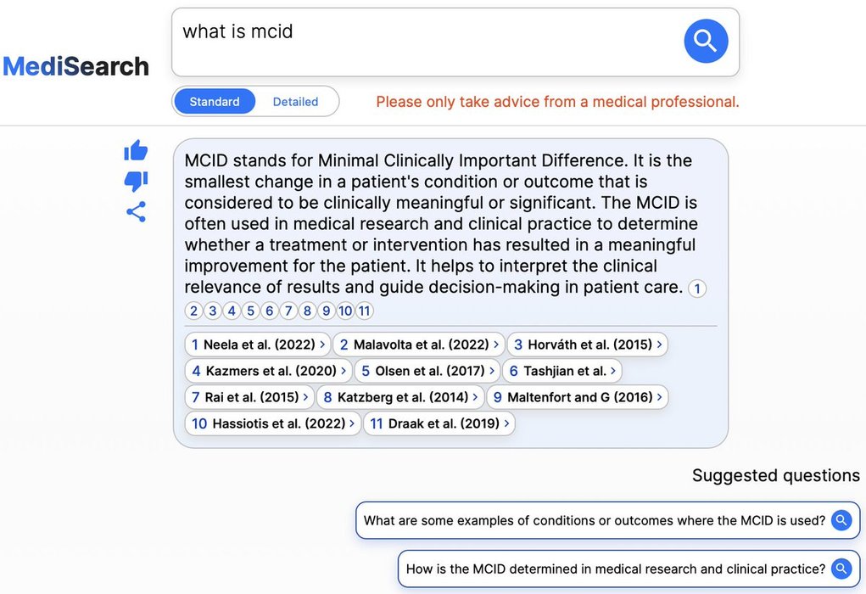The width and height of the screenshot is (866, 594).
Task: Click the blue search magnifier button
Action: 706,41
